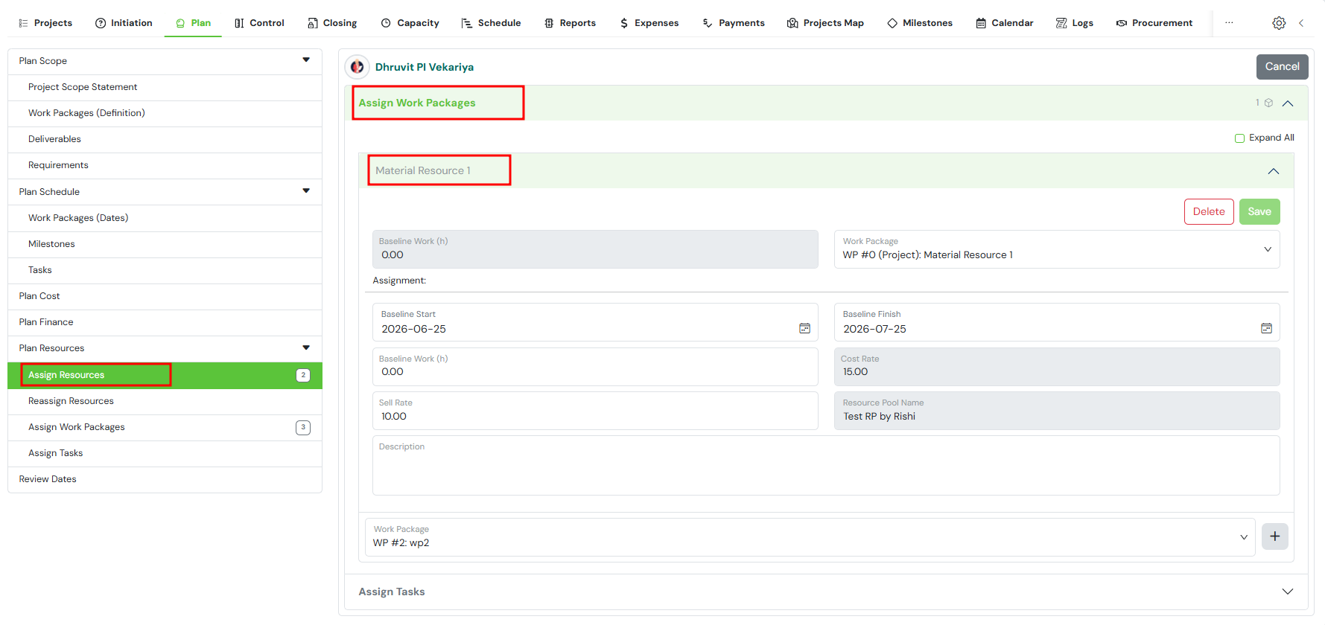
Task: Click the Procurement handshake icon
Action: [1122, 23]
